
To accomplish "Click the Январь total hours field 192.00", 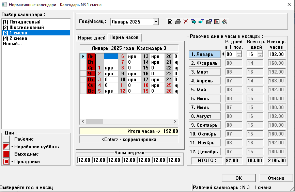I will pyautogui.click(x=277, y=54).
